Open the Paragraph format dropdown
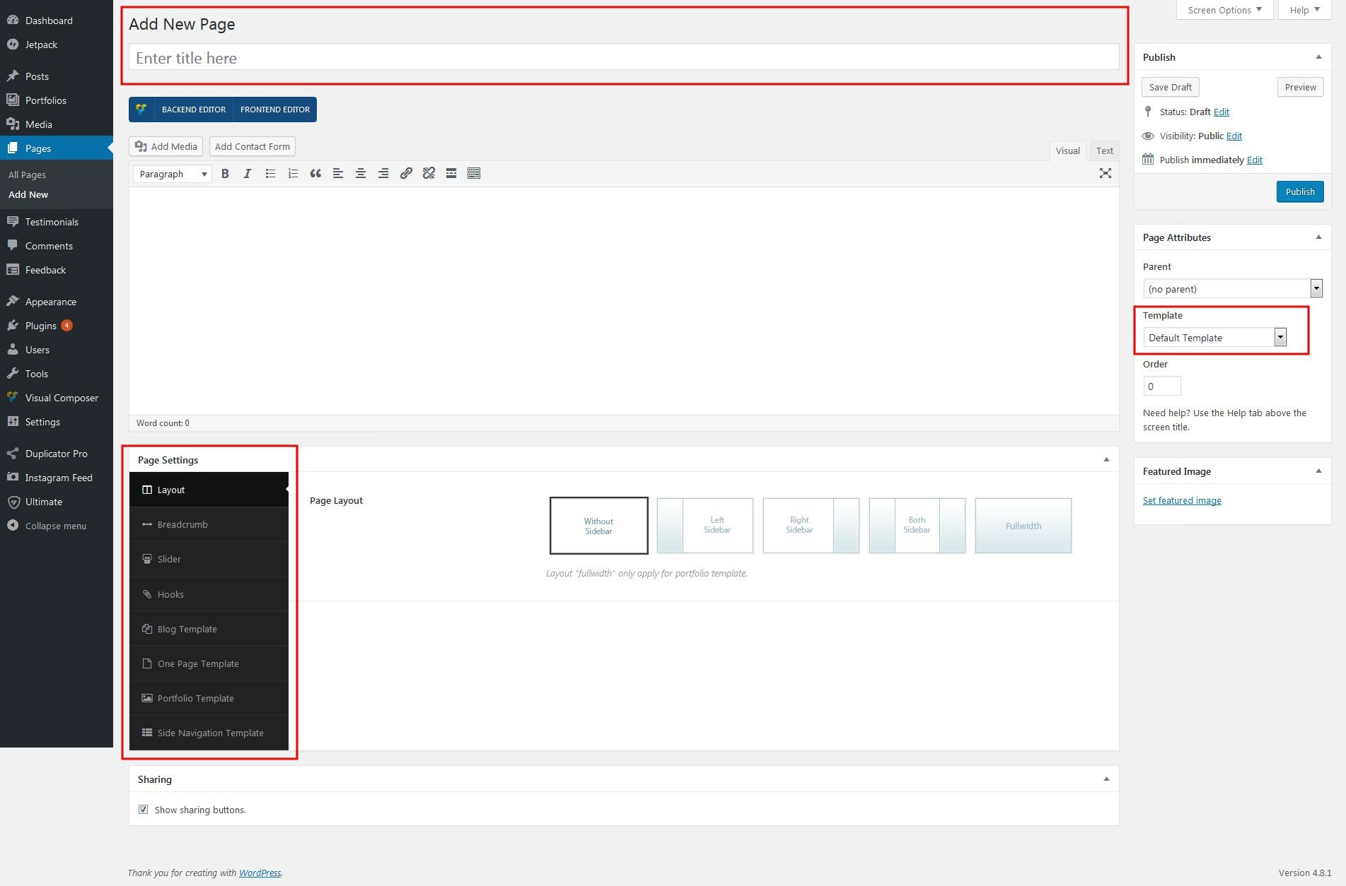This screenshot has height=886, width=1346. click(173, 174)
